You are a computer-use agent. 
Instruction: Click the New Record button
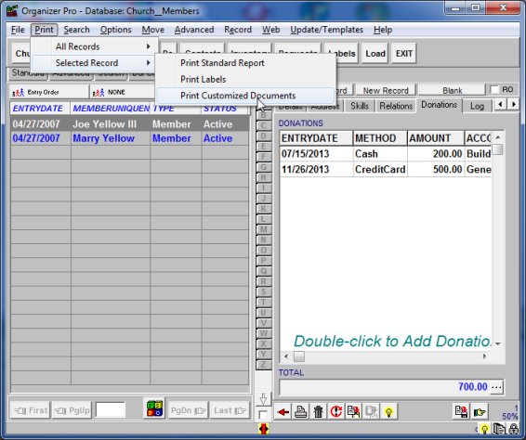click(386, 90)
